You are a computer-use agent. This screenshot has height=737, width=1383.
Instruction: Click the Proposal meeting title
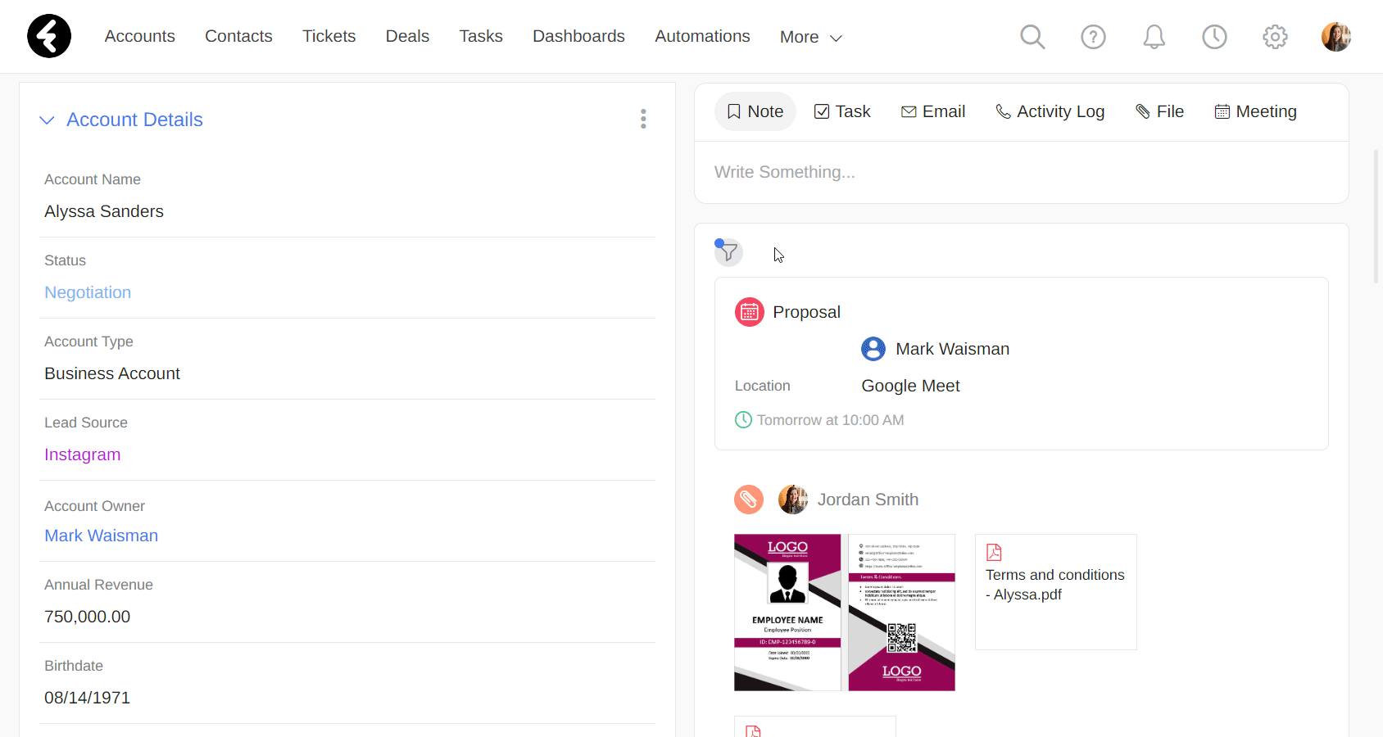(806, 312)
